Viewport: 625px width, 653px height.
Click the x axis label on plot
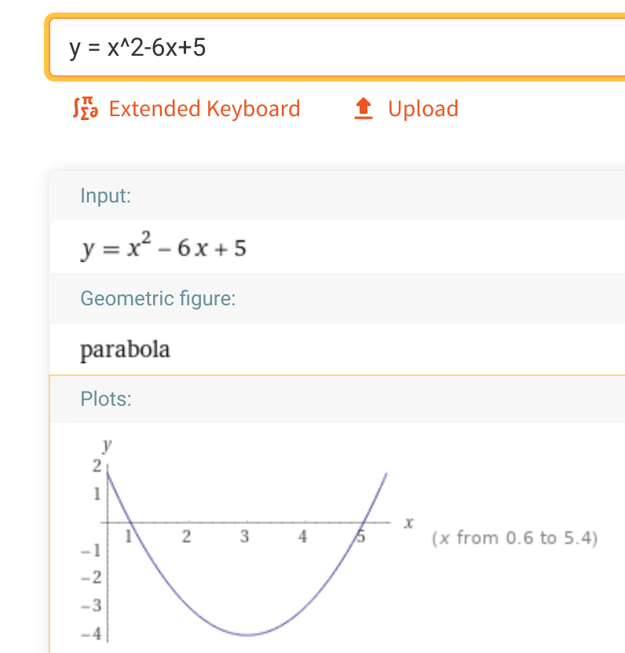pyautogui.click(x=408, y=522)
